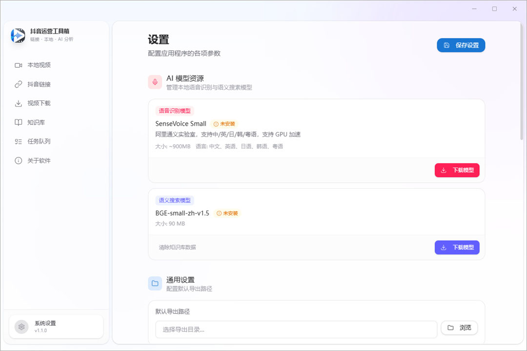Download the BGE-small-zh-v1.5 model

pos(457,247)
